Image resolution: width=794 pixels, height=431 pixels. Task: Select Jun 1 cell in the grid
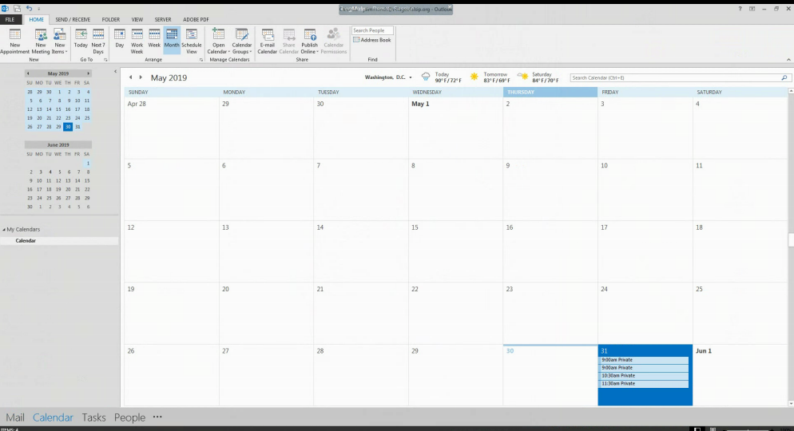740,375
